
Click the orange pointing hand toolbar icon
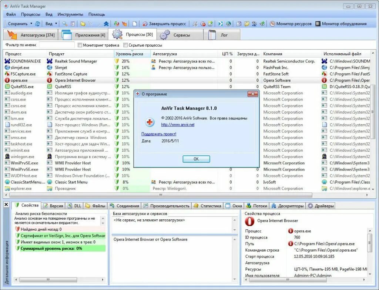click(x=124, y=24)
